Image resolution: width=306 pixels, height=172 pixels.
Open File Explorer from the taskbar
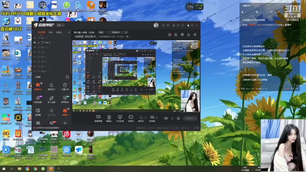(20, 169)
